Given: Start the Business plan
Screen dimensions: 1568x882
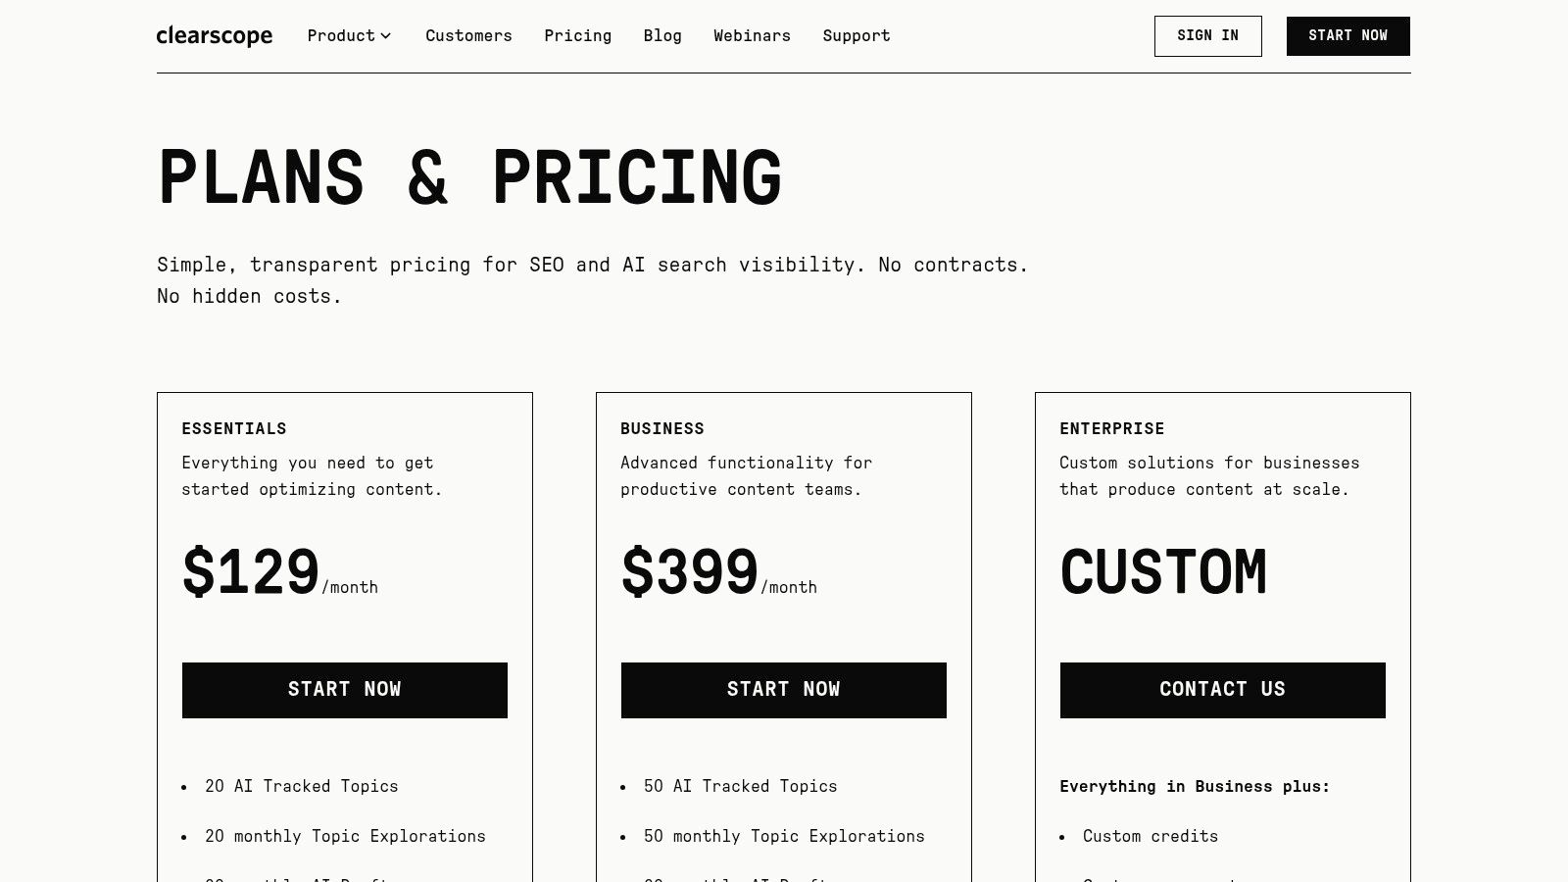Looking at the screenshot, I should point(783,689).
